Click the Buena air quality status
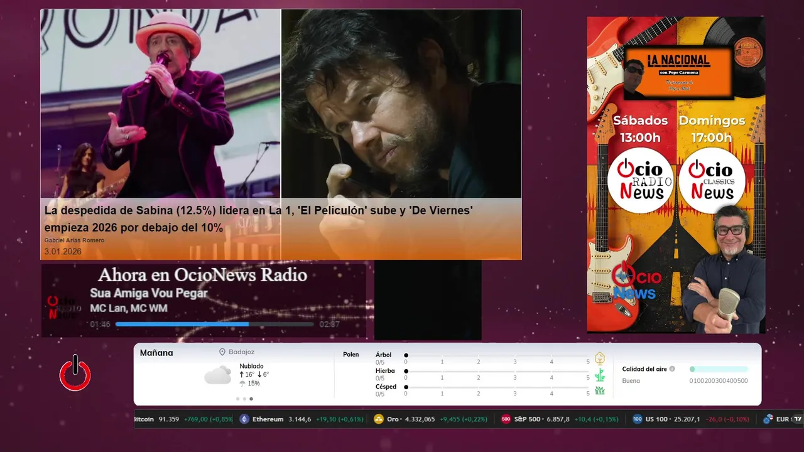The height and width of the screenshot is (452, 804). [631, 380]
